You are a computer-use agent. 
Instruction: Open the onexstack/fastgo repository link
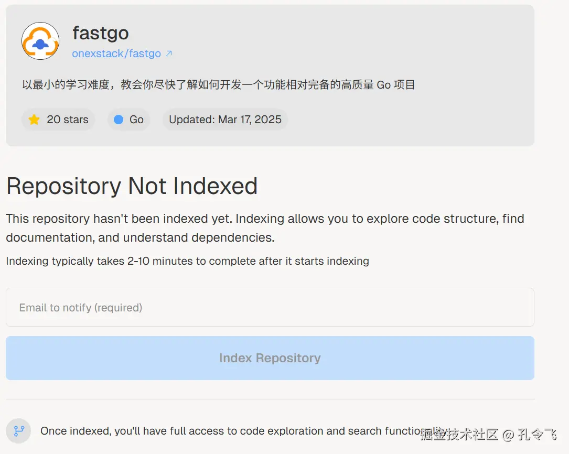point(116,53)
